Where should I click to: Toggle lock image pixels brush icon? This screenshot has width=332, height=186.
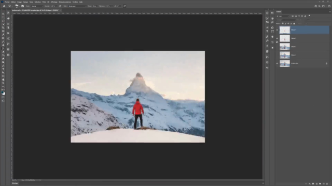tap(286, 24)
